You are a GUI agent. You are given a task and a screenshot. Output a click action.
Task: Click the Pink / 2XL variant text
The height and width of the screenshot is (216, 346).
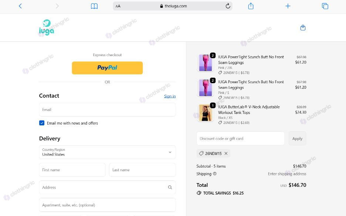(225, 68)
